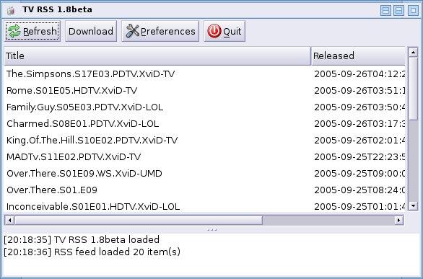The image size is (423, 279).
Task: Select Charmed.S08E01.PDTV.XviD-LOL entry
Action: click(x=82, y=123)
